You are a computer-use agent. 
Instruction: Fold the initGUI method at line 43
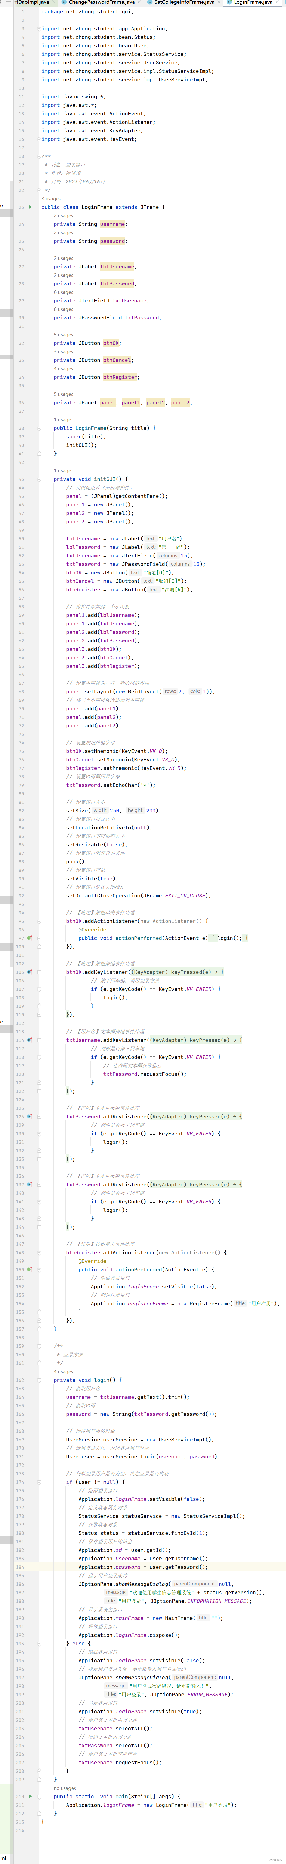pyautogui.click(x=39, y=479)
